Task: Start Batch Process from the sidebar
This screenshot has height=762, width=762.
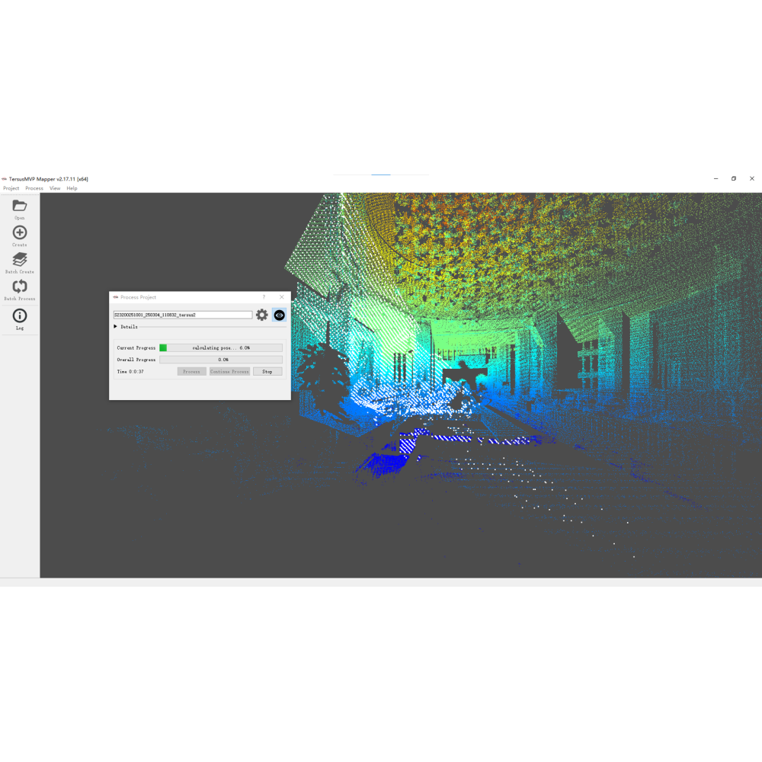Action: (20, 287)
